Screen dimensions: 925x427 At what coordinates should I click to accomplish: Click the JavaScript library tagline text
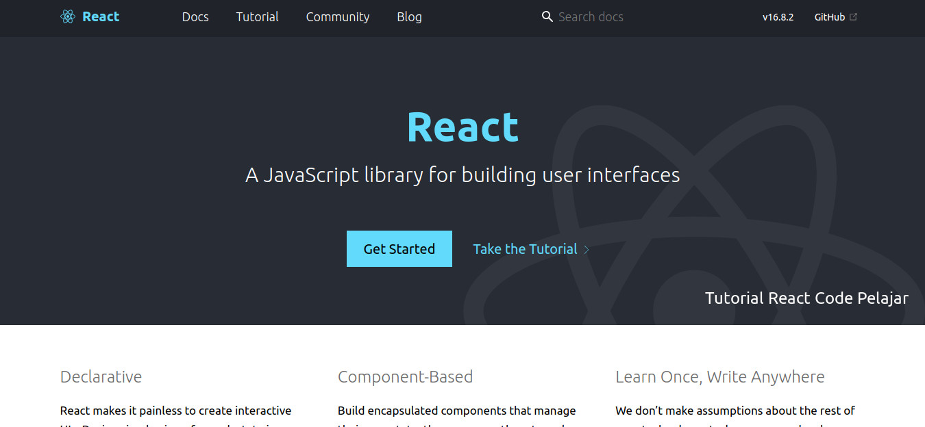(x=463, y=175)
